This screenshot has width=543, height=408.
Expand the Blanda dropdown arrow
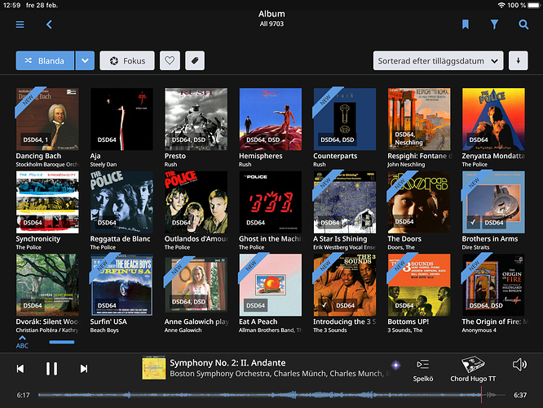pyautogui.click(x=85, y=60)
